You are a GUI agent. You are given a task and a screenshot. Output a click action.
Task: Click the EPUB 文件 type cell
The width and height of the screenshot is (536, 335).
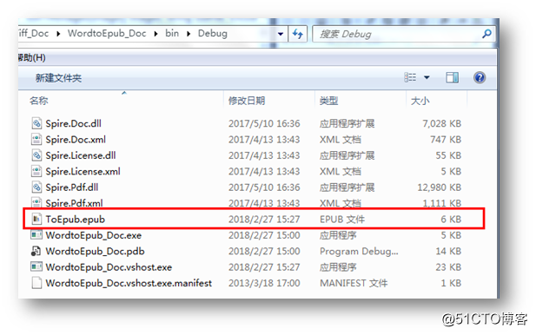tap(342, 220)
